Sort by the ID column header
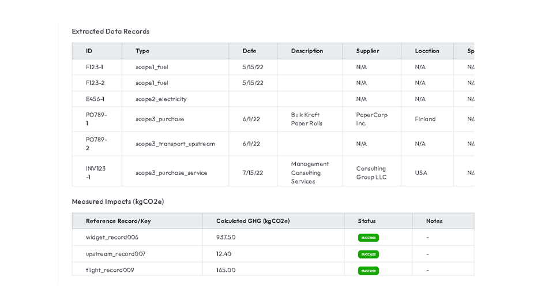Viewport: 545px width, 307px height. click(89, 51)
